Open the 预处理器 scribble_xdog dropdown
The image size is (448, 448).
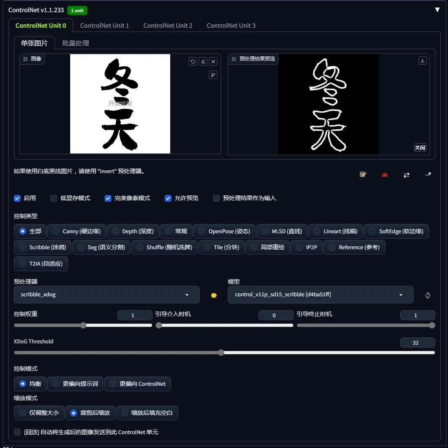(x=107, y=295)
